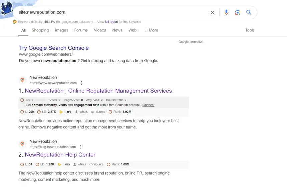Click the 45.41% keyword difficulty value

(50, 22)
